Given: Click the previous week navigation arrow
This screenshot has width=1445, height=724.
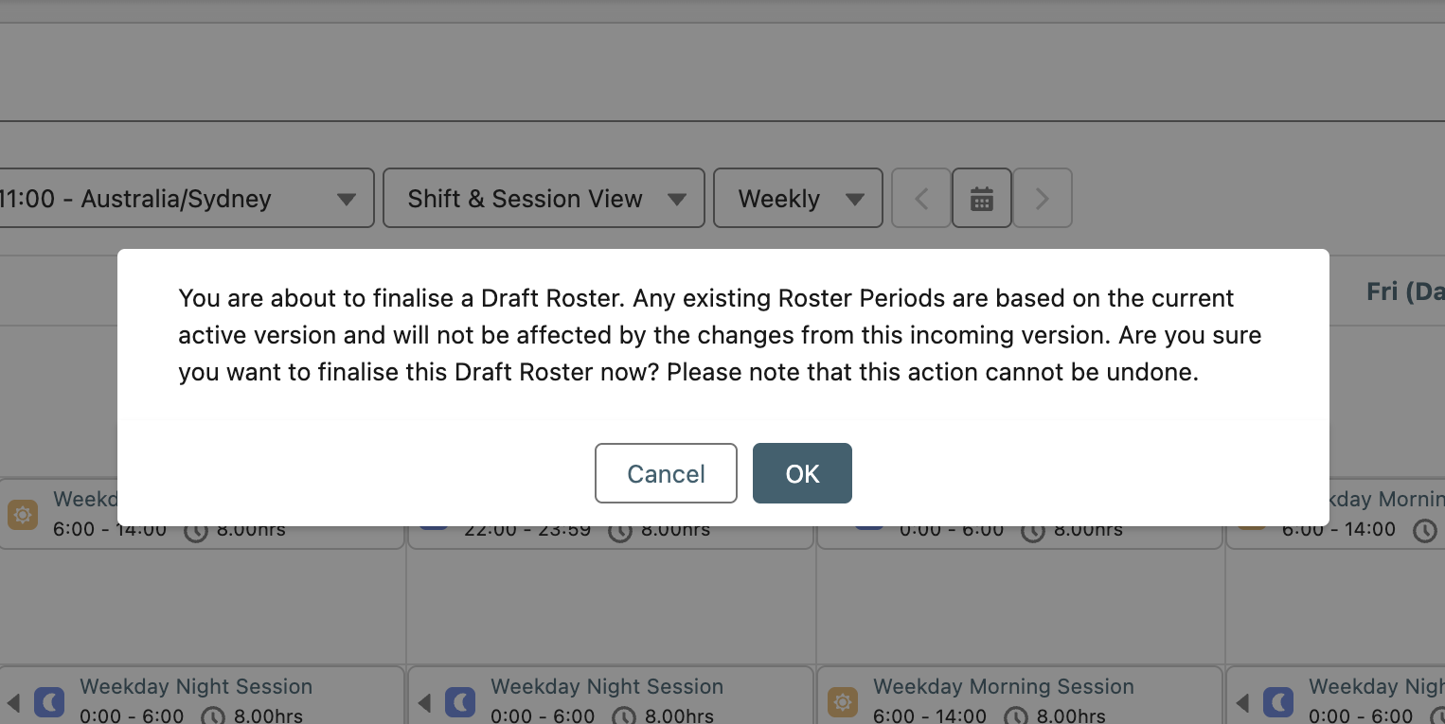Looking at the screenshot, I should click(x=920, y=198).
